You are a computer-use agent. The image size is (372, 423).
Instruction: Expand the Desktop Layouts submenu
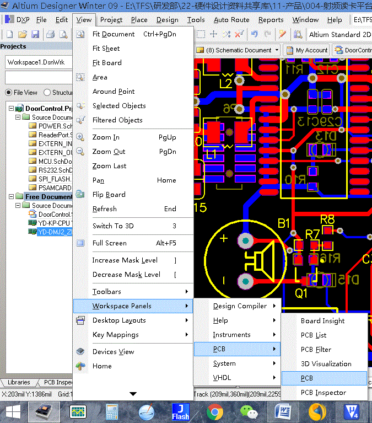pyautogui.click(x=186, y=320)
